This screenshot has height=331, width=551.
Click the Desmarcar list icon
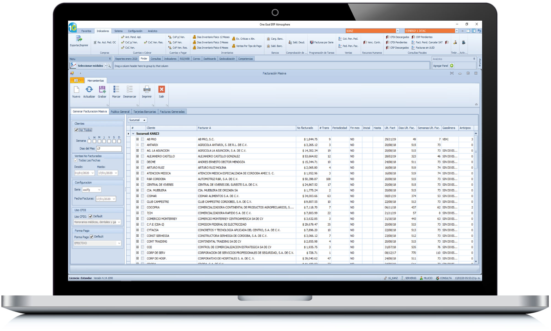pos(129,89)
